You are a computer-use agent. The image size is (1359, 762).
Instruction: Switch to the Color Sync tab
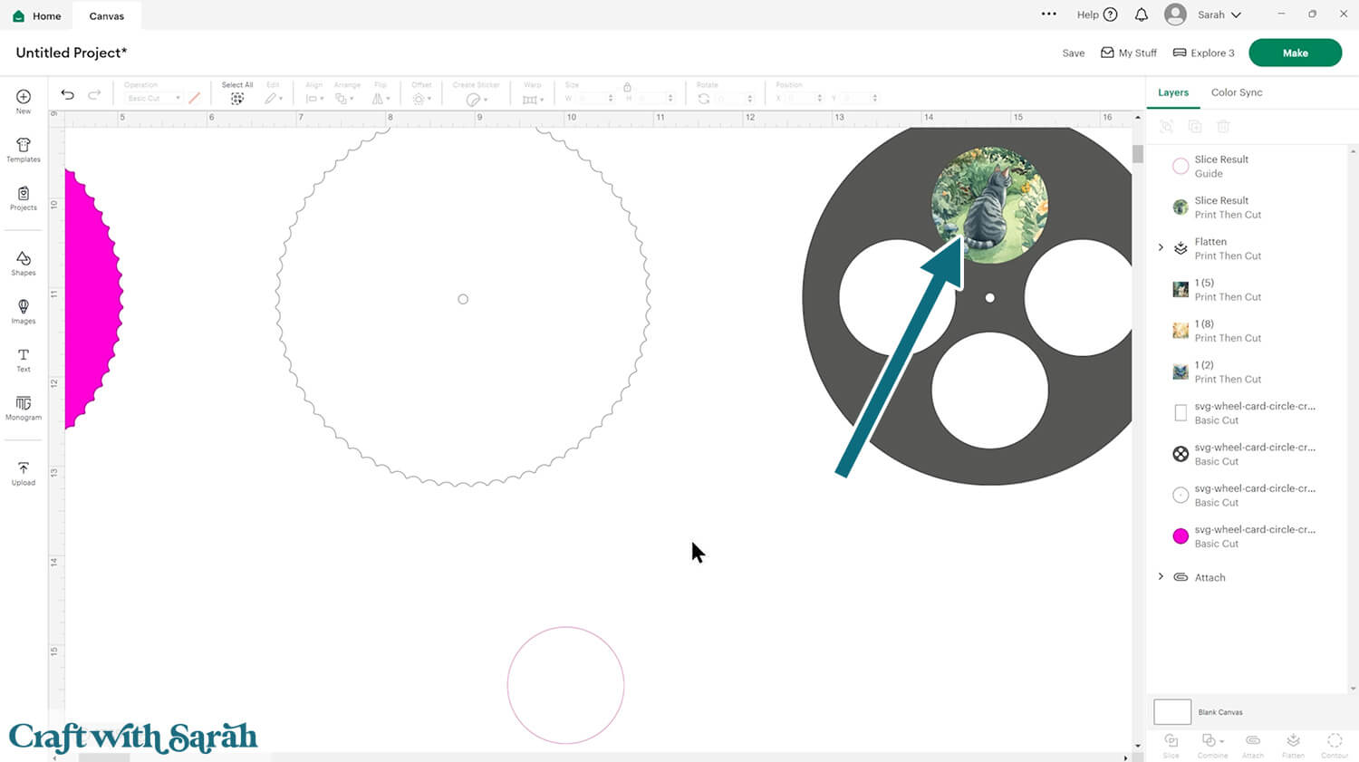click(x=1237, y=92)
